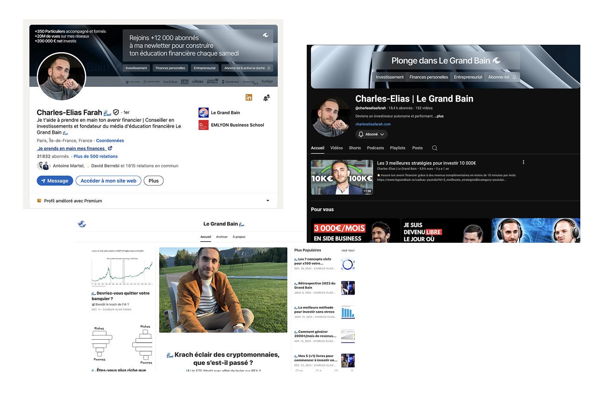Screen dimensions: 613x404
Task: Click the verification shield beside Charles-Elias Farah
Action: [116, 113]
